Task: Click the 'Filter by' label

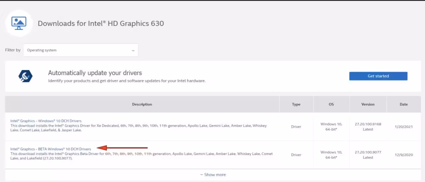Action: (13, 50)
